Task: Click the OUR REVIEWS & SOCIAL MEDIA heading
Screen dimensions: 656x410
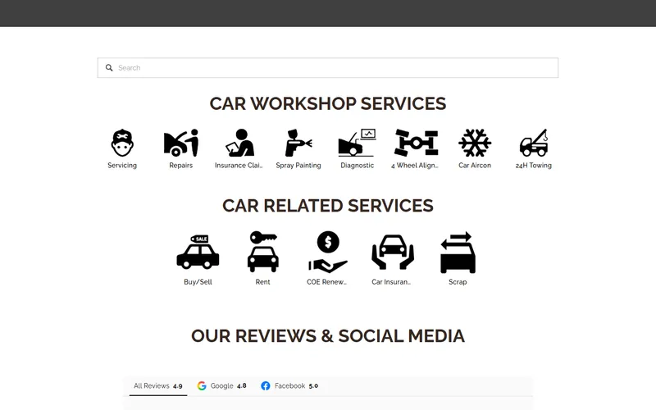Action: coord(328,336)
